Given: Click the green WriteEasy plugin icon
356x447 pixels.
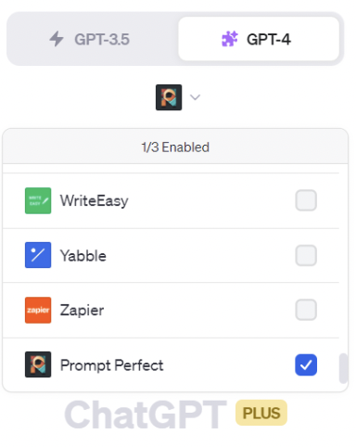Looking at the screenshot, I should point(38,200).
